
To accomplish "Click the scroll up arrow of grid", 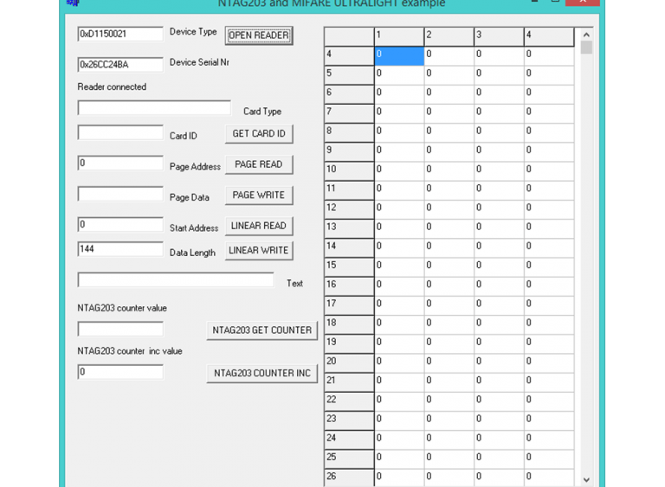I will coord(586,35).
